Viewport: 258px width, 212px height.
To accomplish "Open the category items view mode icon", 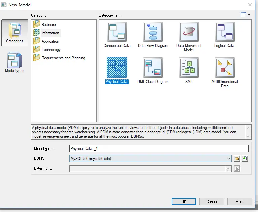I will point(243,15).
